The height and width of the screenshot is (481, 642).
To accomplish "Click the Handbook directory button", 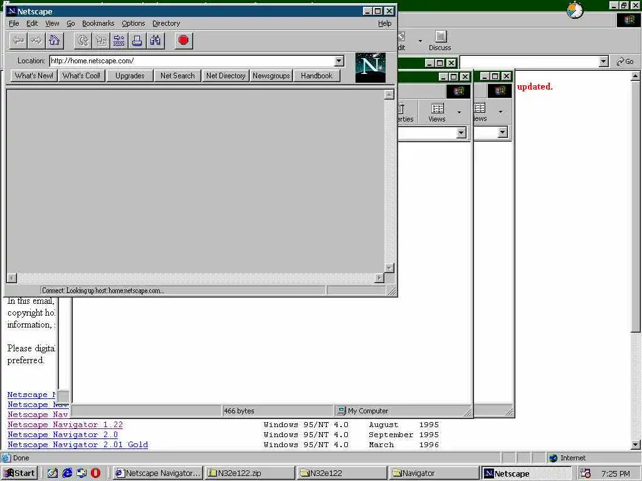I will click(317, 76).
